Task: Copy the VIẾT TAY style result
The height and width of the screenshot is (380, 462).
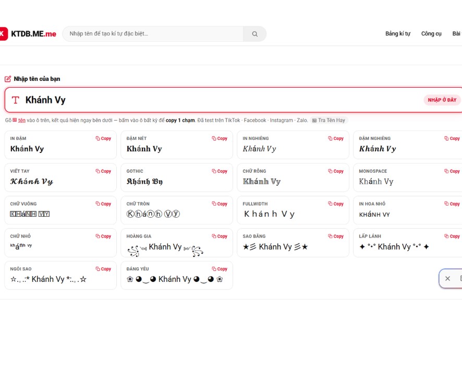Action: 103,171
